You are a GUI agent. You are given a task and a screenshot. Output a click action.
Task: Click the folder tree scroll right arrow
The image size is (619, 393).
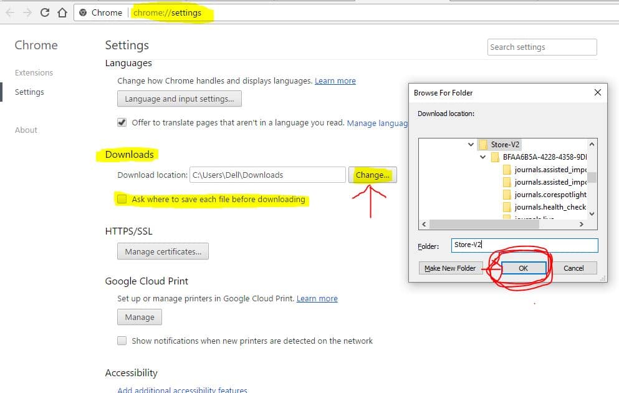click(581, 225)
